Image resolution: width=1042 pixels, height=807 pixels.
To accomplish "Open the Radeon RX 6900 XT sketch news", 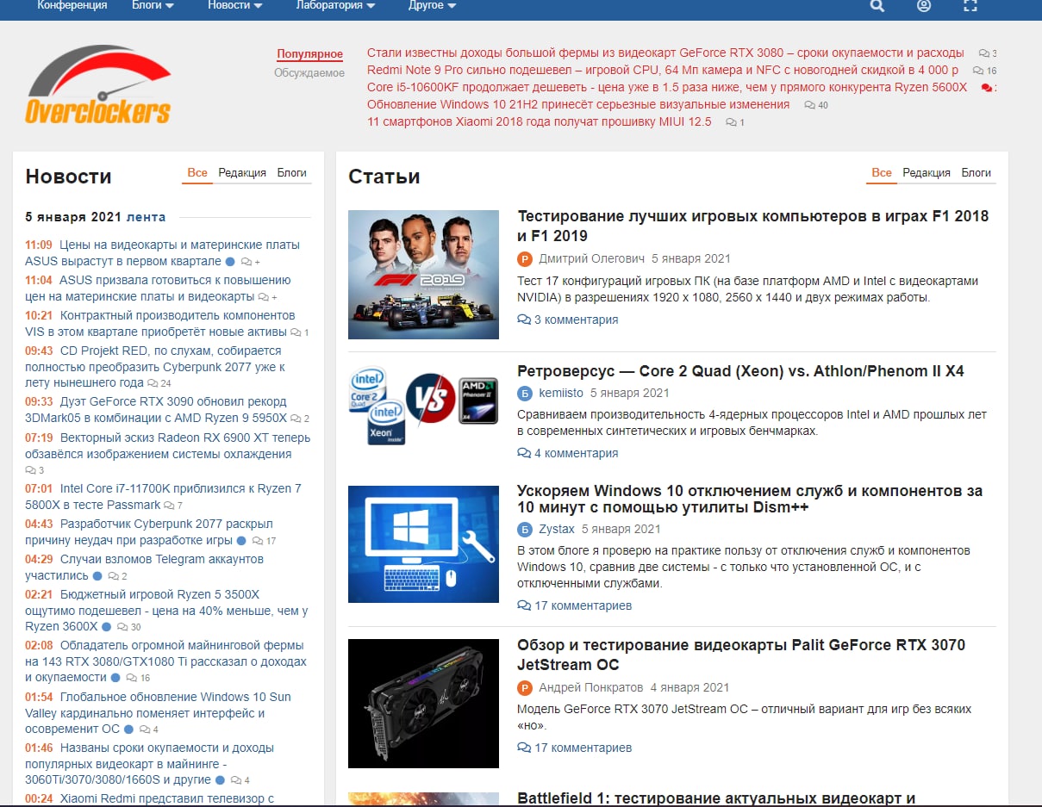I will click(168, 446).
